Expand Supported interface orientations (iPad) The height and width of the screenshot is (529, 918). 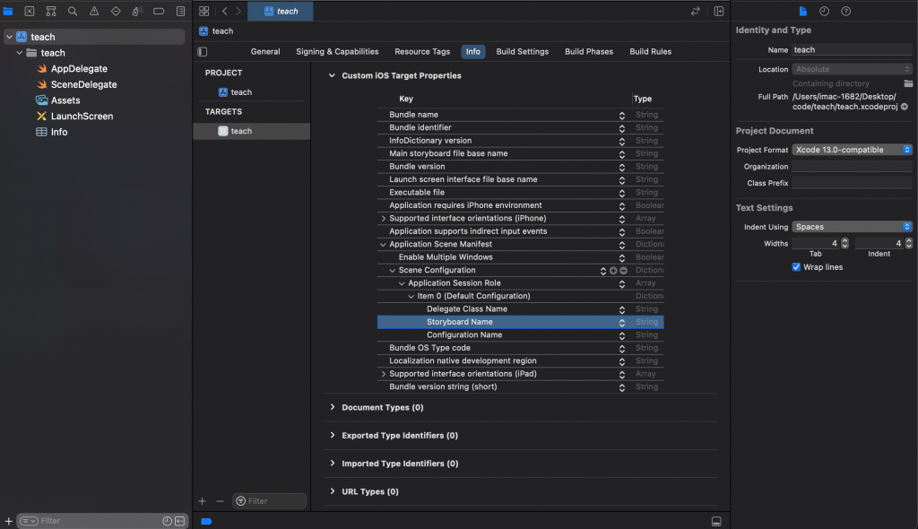click(x=384, y=374)
